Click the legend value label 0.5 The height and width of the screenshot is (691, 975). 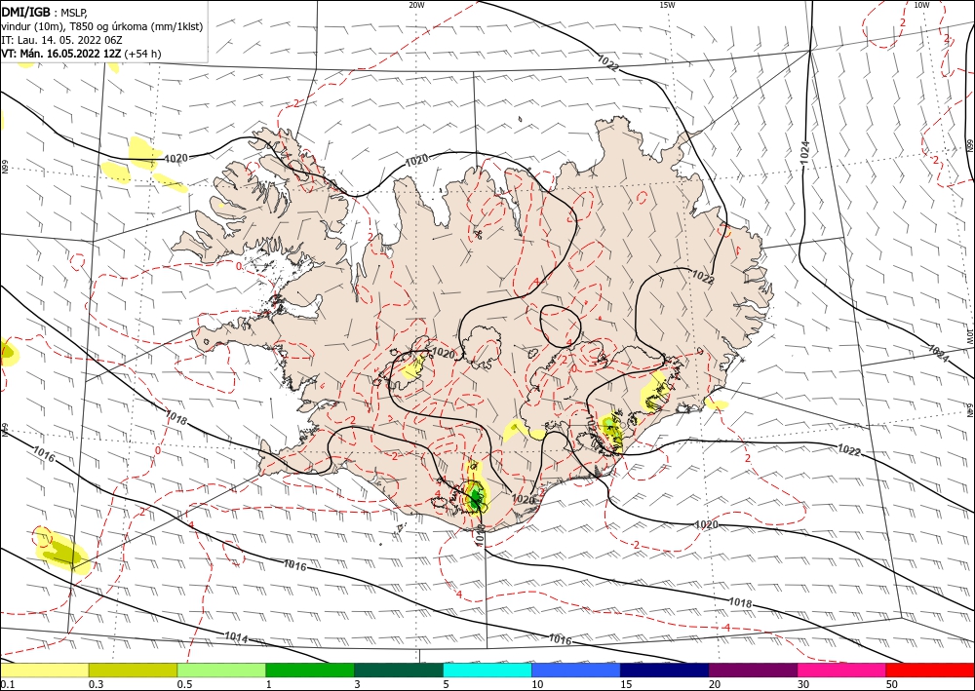tap(184, 684)
